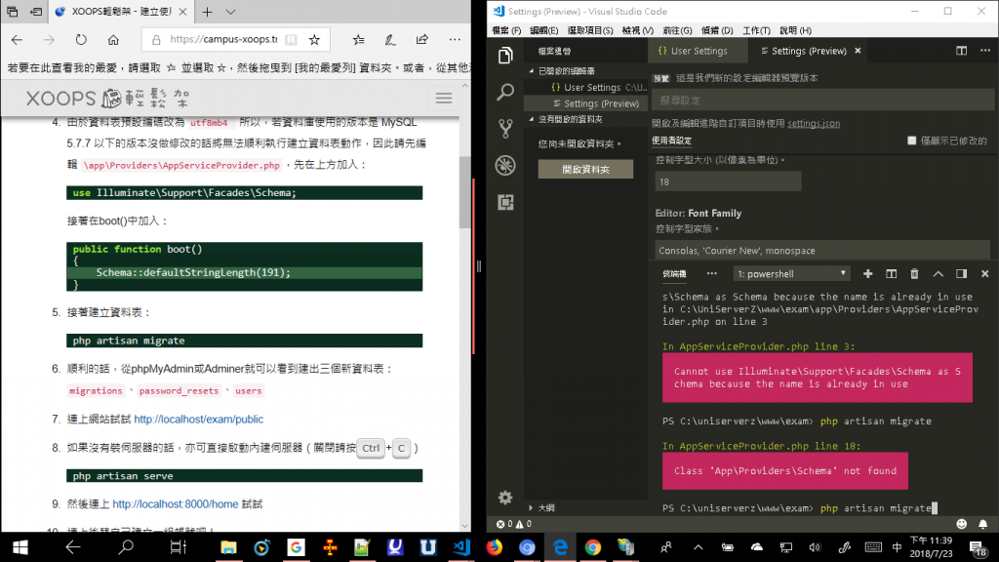Open the settings.json link
The width and height of the screenshot is (999, 562).
[814, 124]
